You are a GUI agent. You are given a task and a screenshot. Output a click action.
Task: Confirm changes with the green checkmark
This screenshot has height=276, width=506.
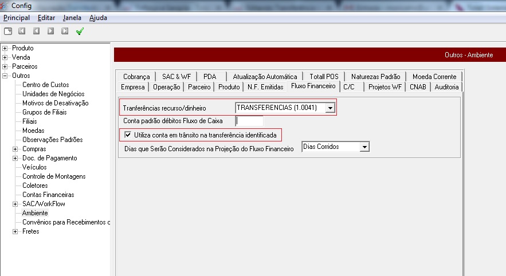pyautogui.click(x=80, y=31)
